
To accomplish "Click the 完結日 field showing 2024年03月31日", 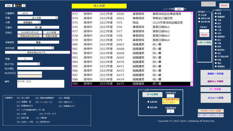I will 30,32.
